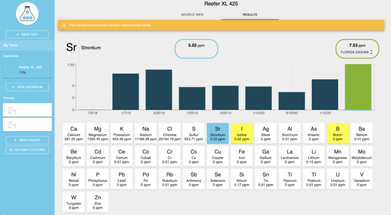This screenshot has height=215, width=391.
Task: Click the 10/9/19 chart bar
Action: tap(225, 98)
